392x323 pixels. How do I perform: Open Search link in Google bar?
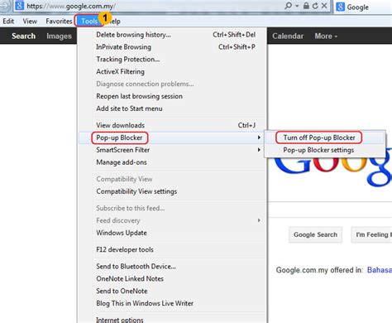tap(24, 36)
